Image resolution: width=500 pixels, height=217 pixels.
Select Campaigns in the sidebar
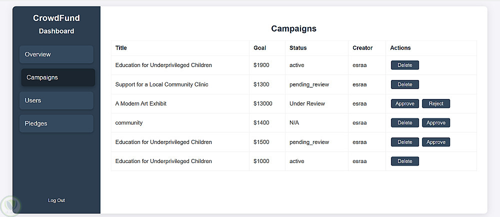(58, 77)
